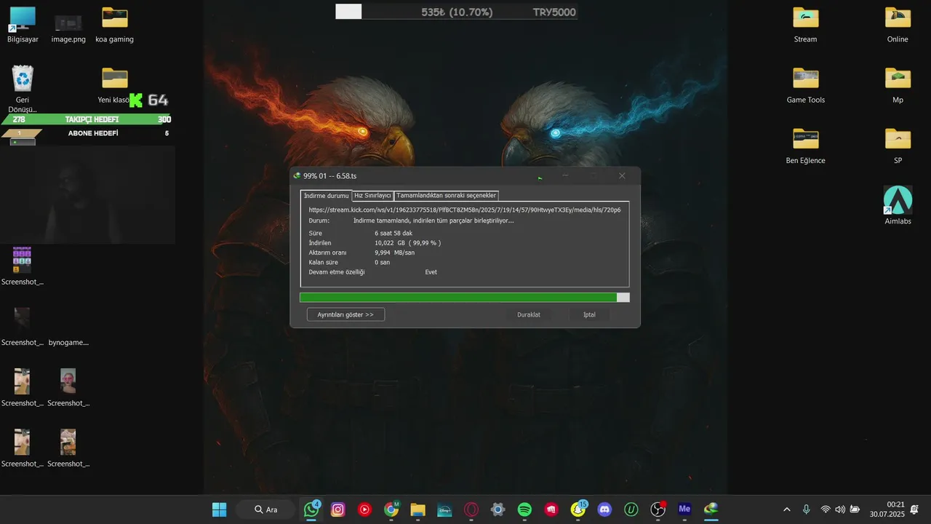Switch to the Hız Sınırlayıcı tab
Screen dimensions: 931x524
pos(372,196)
